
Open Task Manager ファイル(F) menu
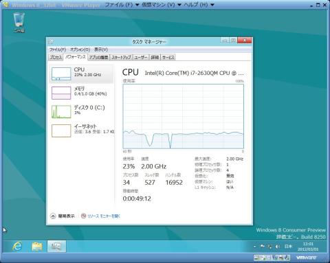point(58,49)
